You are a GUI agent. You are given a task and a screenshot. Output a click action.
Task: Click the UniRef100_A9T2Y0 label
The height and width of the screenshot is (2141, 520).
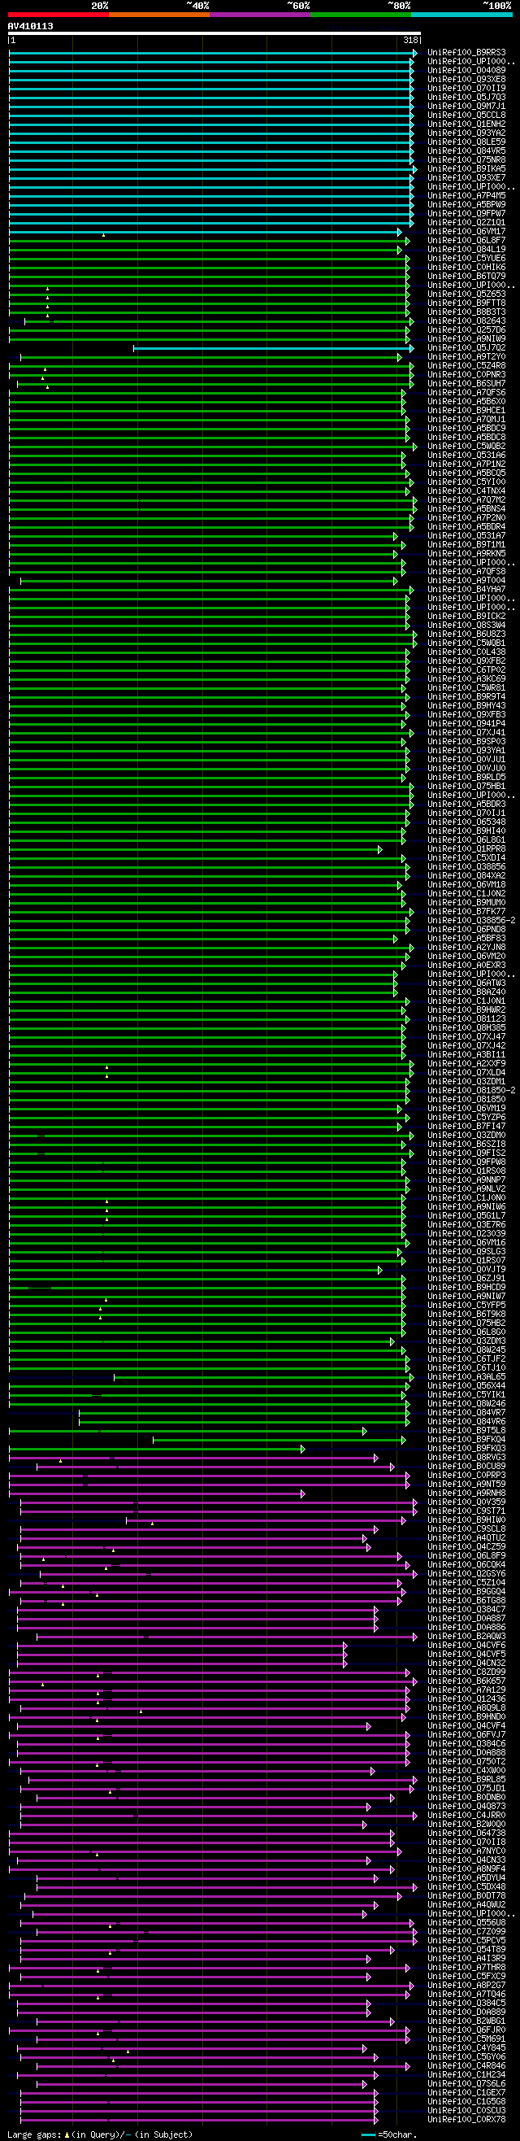(x=466, y=357)
